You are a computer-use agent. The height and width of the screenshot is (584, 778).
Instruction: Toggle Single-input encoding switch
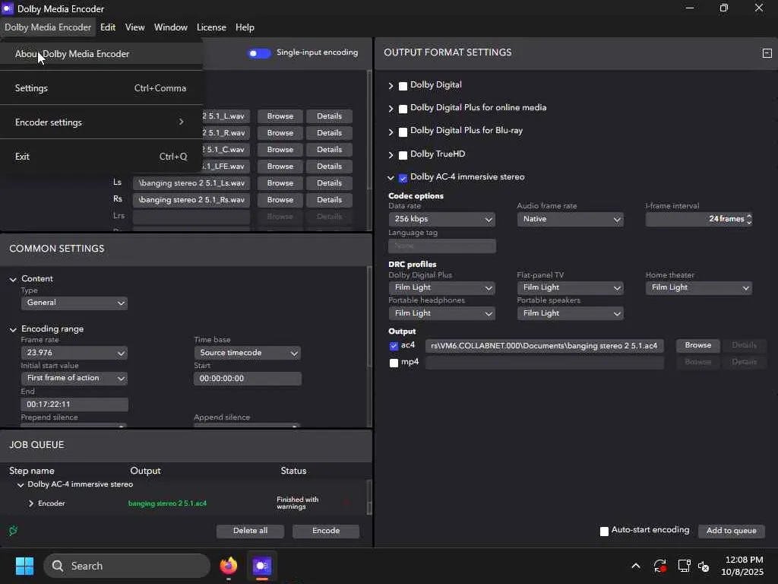coord(259,53)
